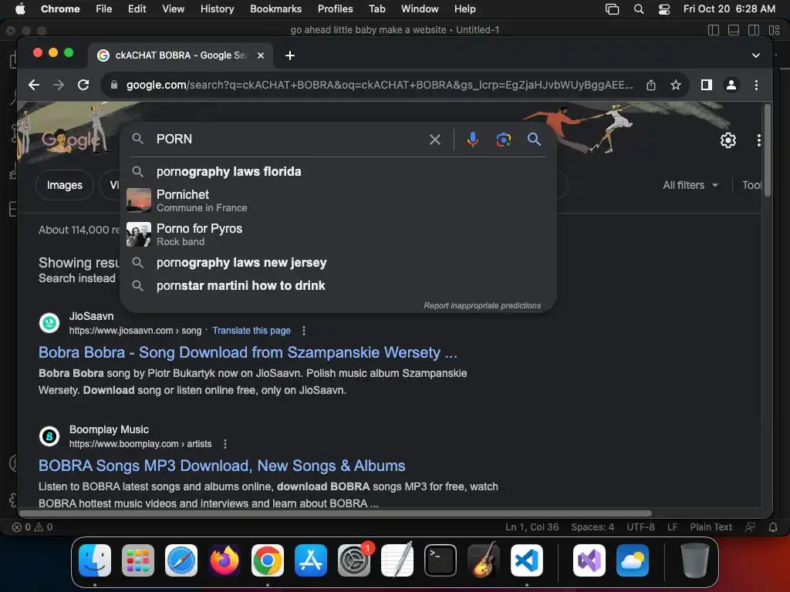Clear the search box with the X
Viewport: 790px width, 592px height.
tap(435, 140)
